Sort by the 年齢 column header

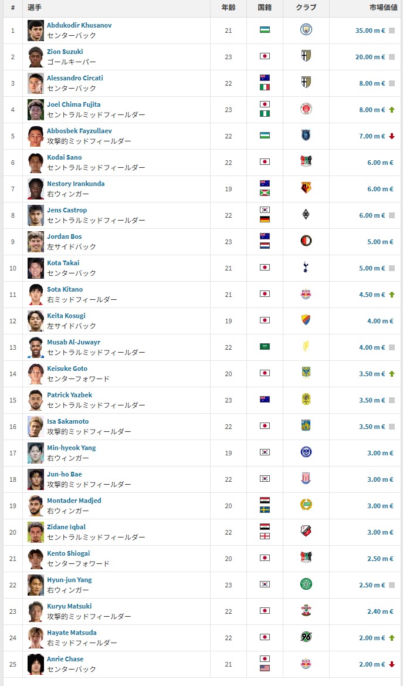click(x=228, y=8)
